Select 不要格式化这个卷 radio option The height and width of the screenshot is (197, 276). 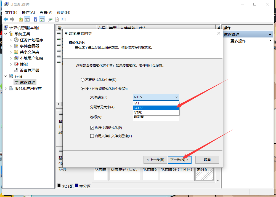83,80
